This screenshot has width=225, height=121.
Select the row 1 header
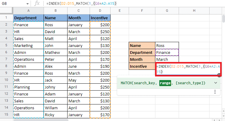6,18
